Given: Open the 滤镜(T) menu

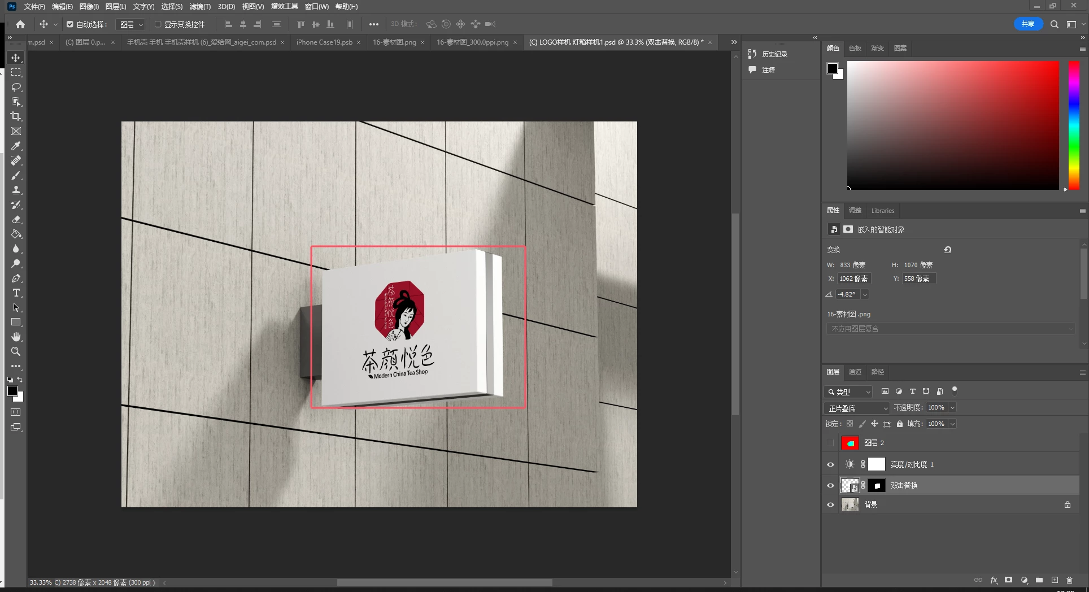Looking at the screenshot, I should [x=200, y=7].
